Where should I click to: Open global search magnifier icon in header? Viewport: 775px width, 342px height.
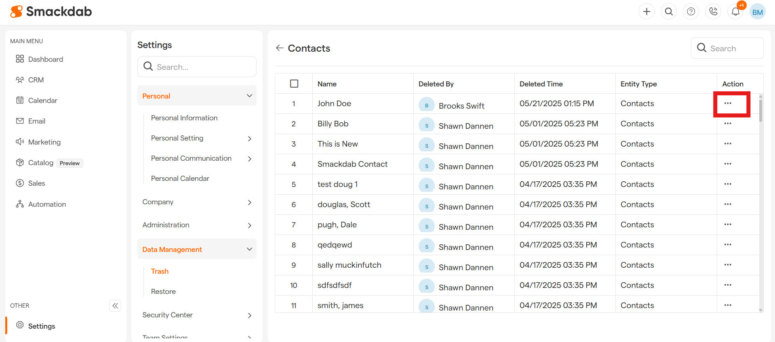tap(669, 12)
